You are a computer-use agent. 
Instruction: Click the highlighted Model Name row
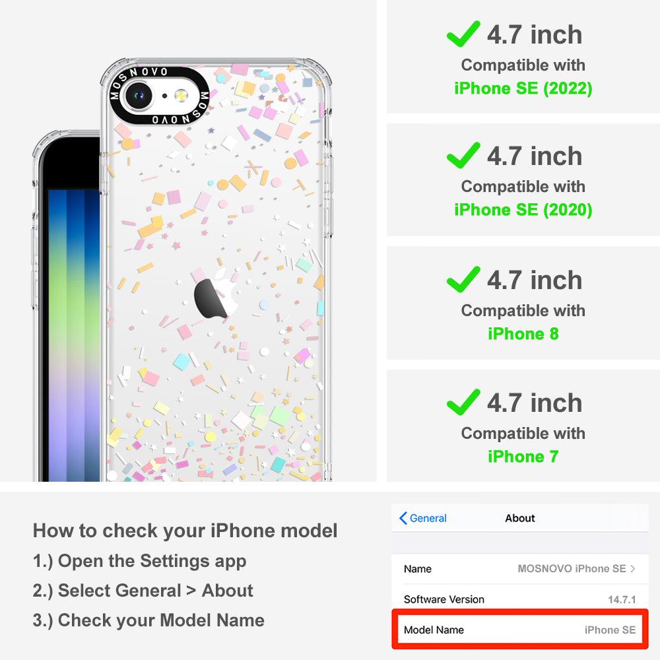tap(520, 630)
